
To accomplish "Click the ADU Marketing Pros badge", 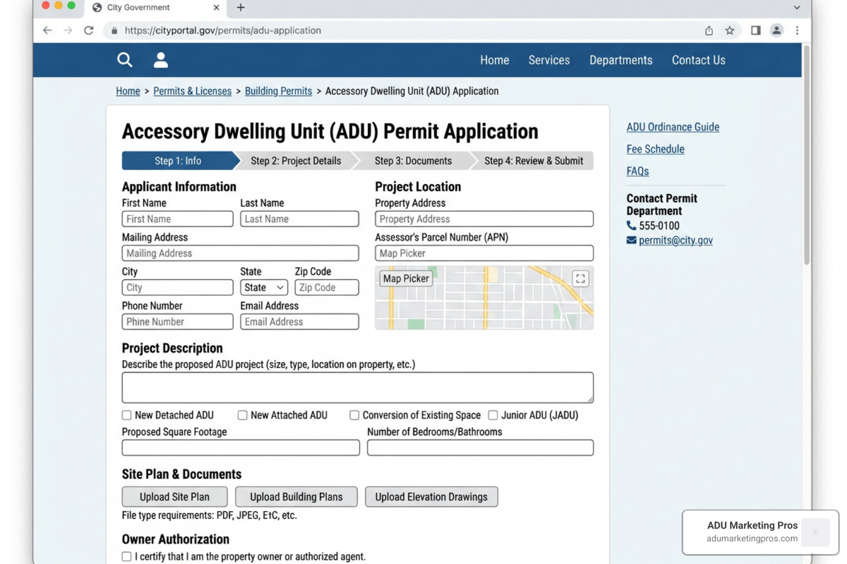I will coord(760,532).
